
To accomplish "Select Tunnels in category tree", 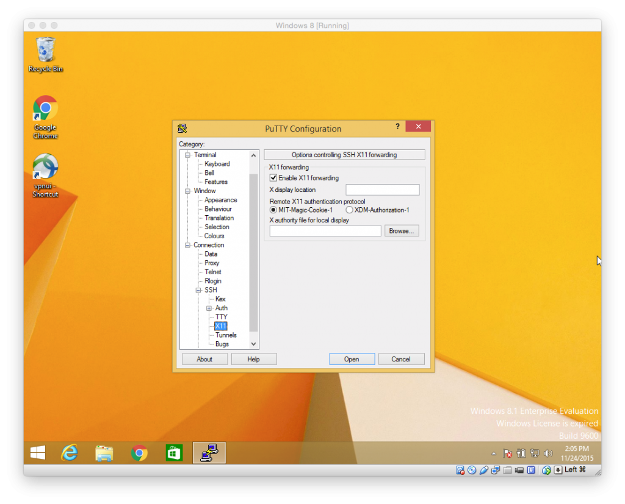I will [226, 335].
